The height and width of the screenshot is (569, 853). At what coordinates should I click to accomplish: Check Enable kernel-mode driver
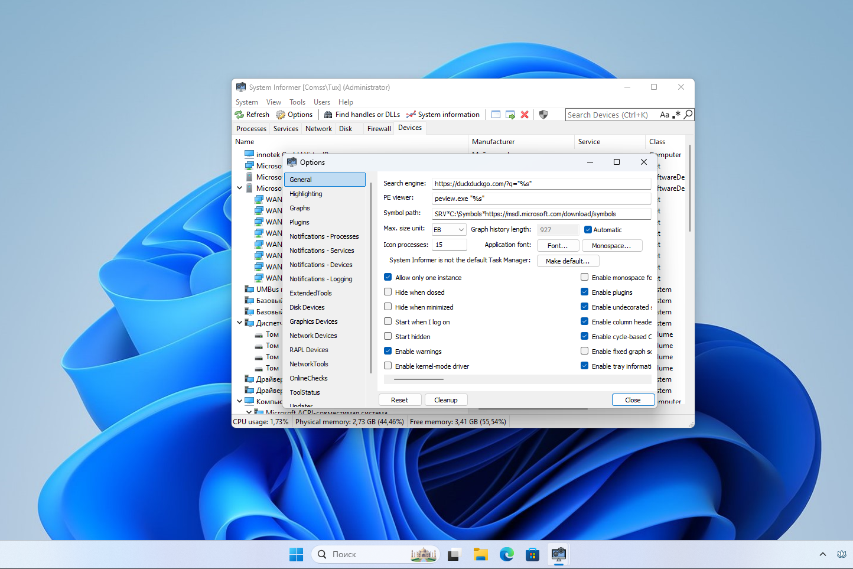[388, 366]
